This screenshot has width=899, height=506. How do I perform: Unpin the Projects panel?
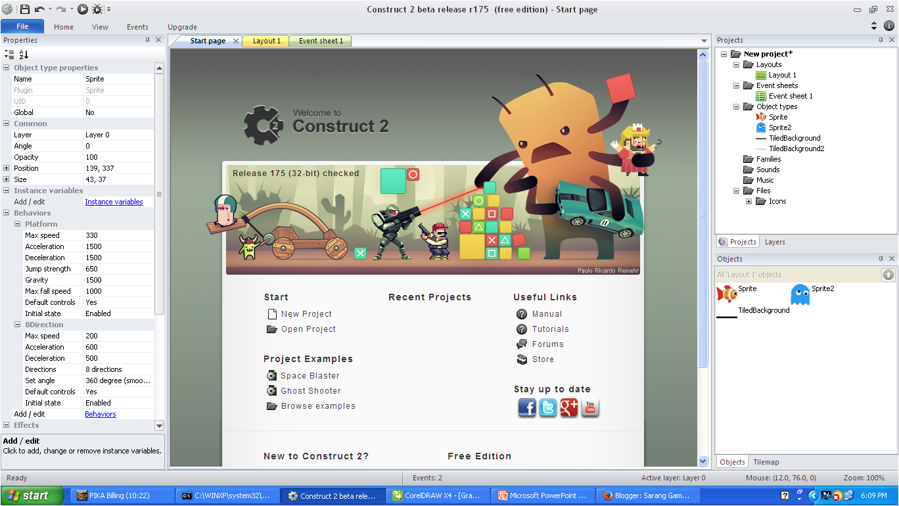tap(881, 39)
